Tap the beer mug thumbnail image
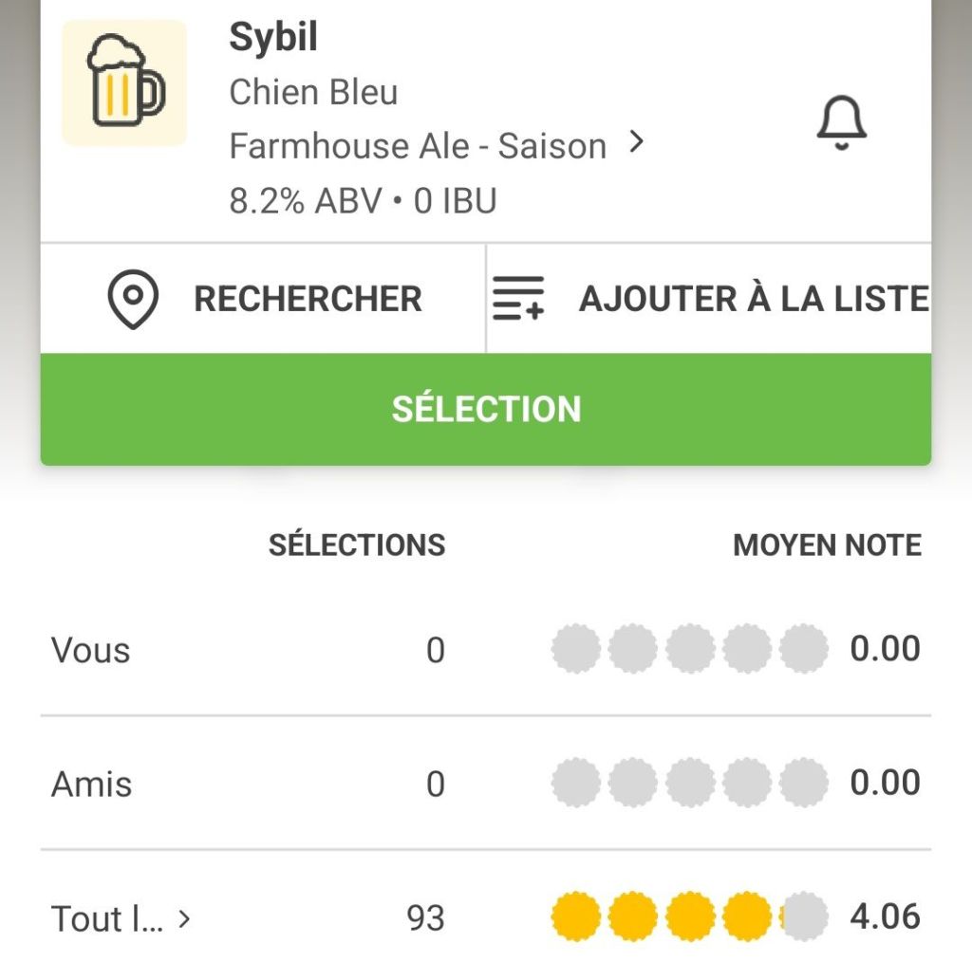The height and width of the screenshot is (961, 972). click(x=124, y=83)
